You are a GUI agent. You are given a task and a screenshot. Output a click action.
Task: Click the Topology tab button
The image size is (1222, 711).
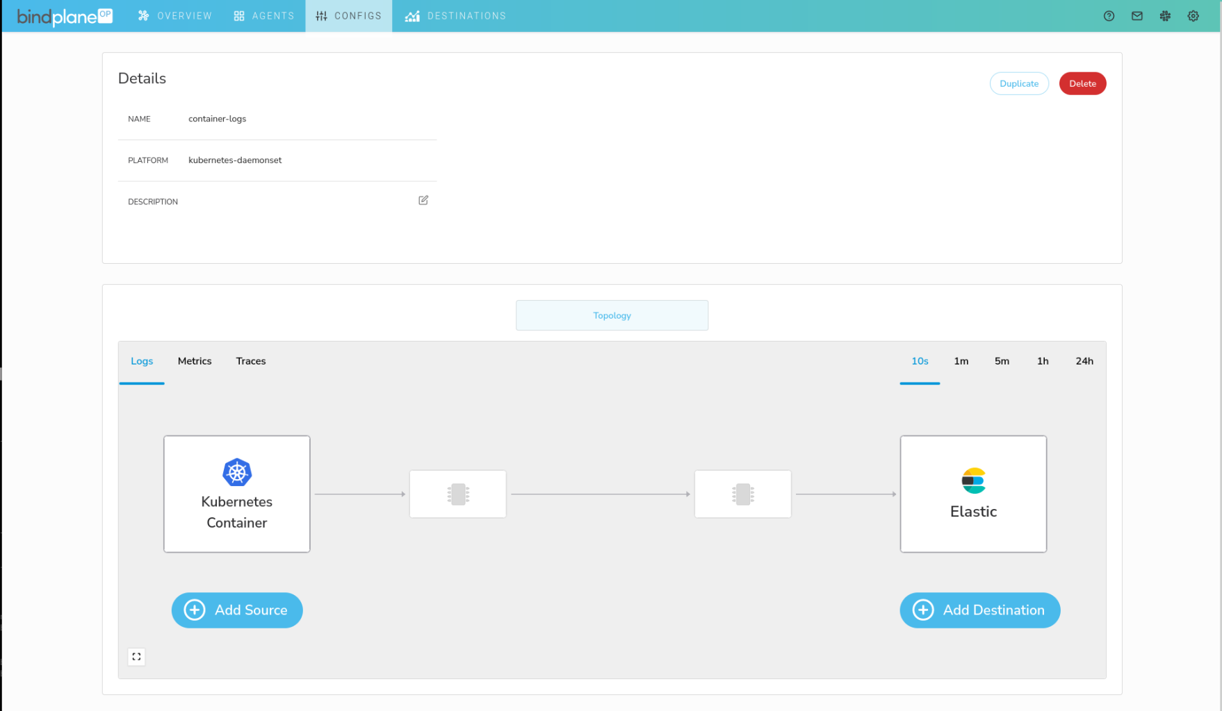coord(612,315)
